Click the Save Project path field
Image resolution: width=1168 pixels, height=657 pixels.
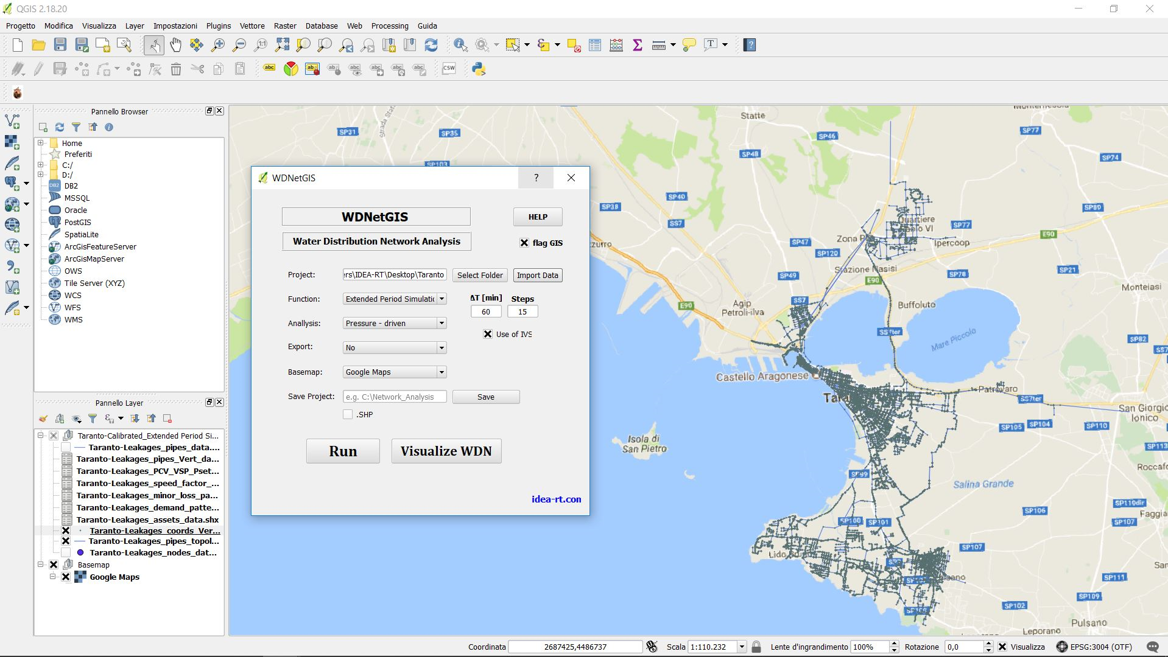[x=395, y=397]
